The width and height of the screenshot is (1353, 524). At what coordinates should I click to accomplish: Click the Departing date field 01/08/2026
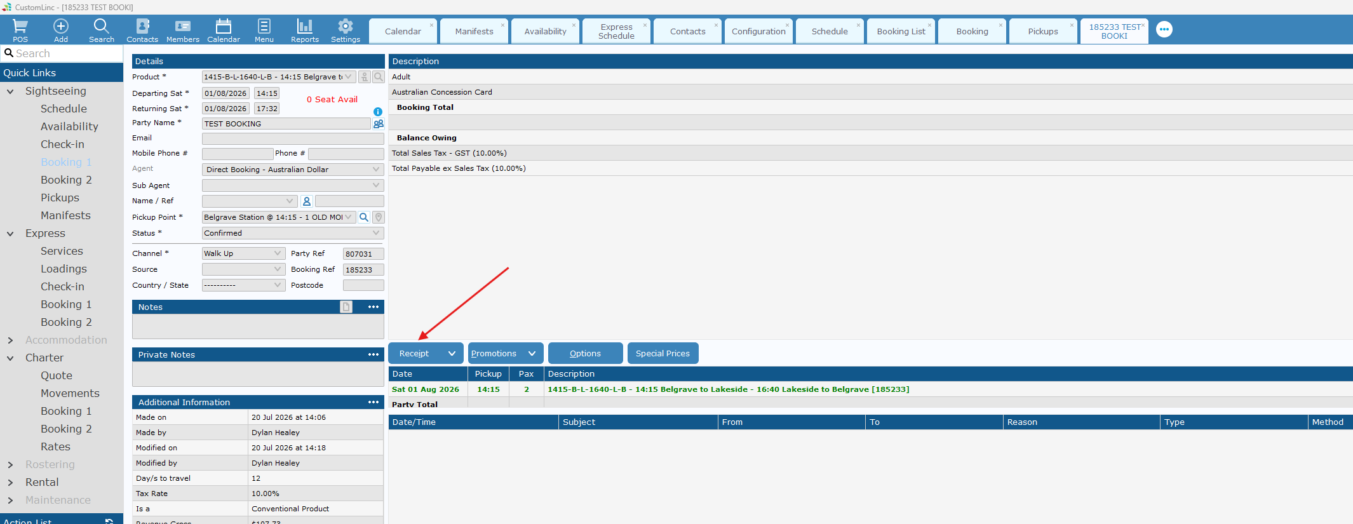226,93
